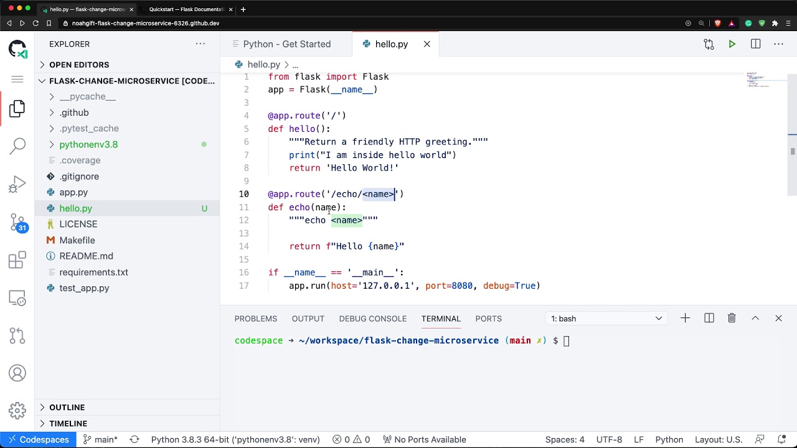Open the terminal selector '1: bash' dropdown

coord(606,319)
